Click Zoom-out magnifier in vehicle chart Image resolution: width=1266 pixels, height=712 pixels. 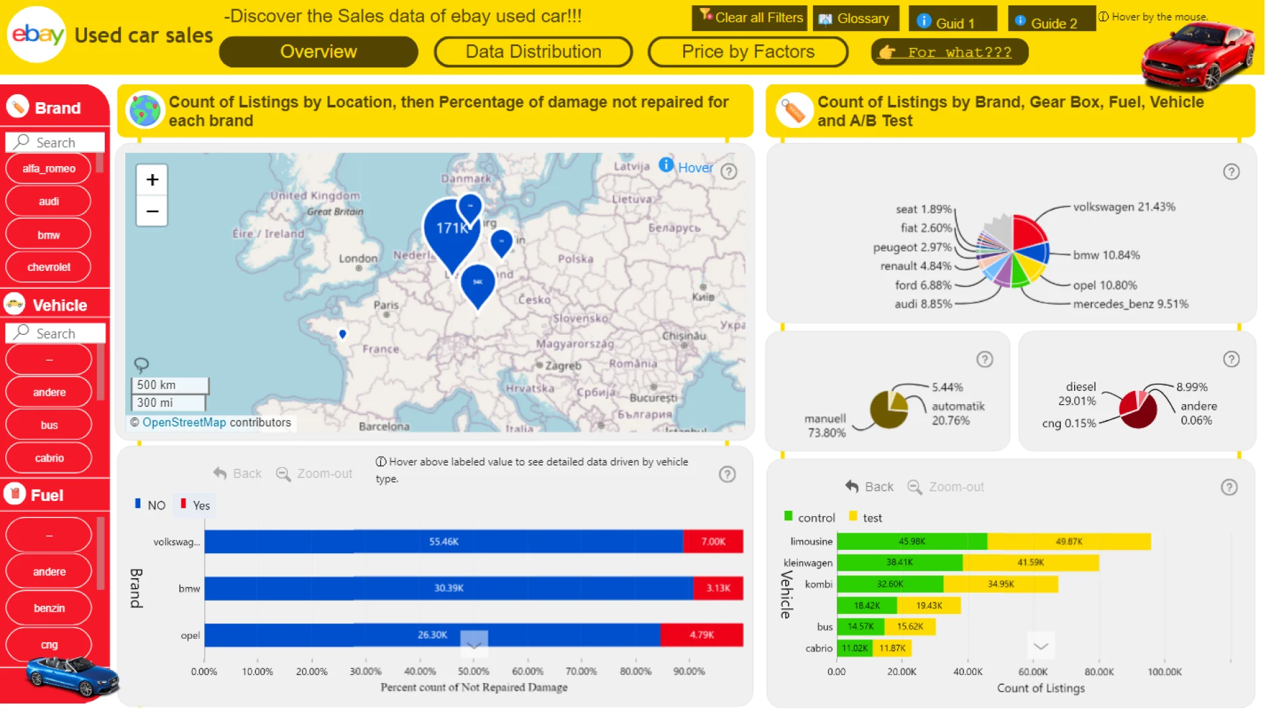915,487
